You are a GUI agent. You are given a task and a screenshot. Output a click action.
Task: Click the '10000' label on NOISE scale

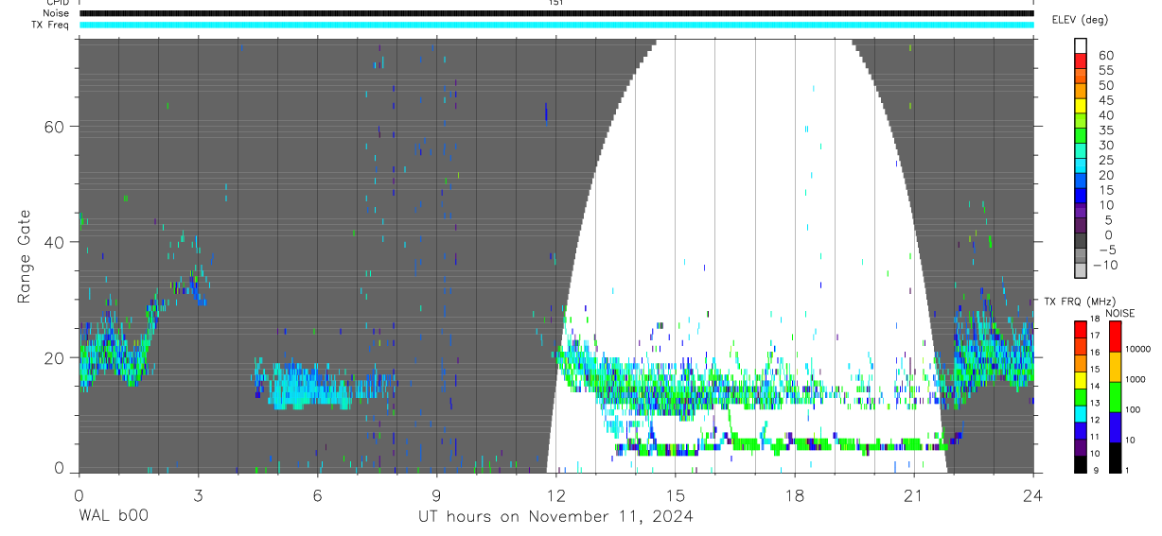[1137, 349]
